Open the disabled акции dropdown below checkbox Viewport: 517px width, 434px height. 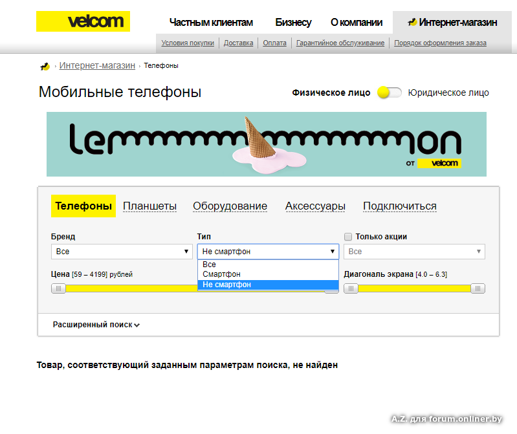click(x=415, y=252)
